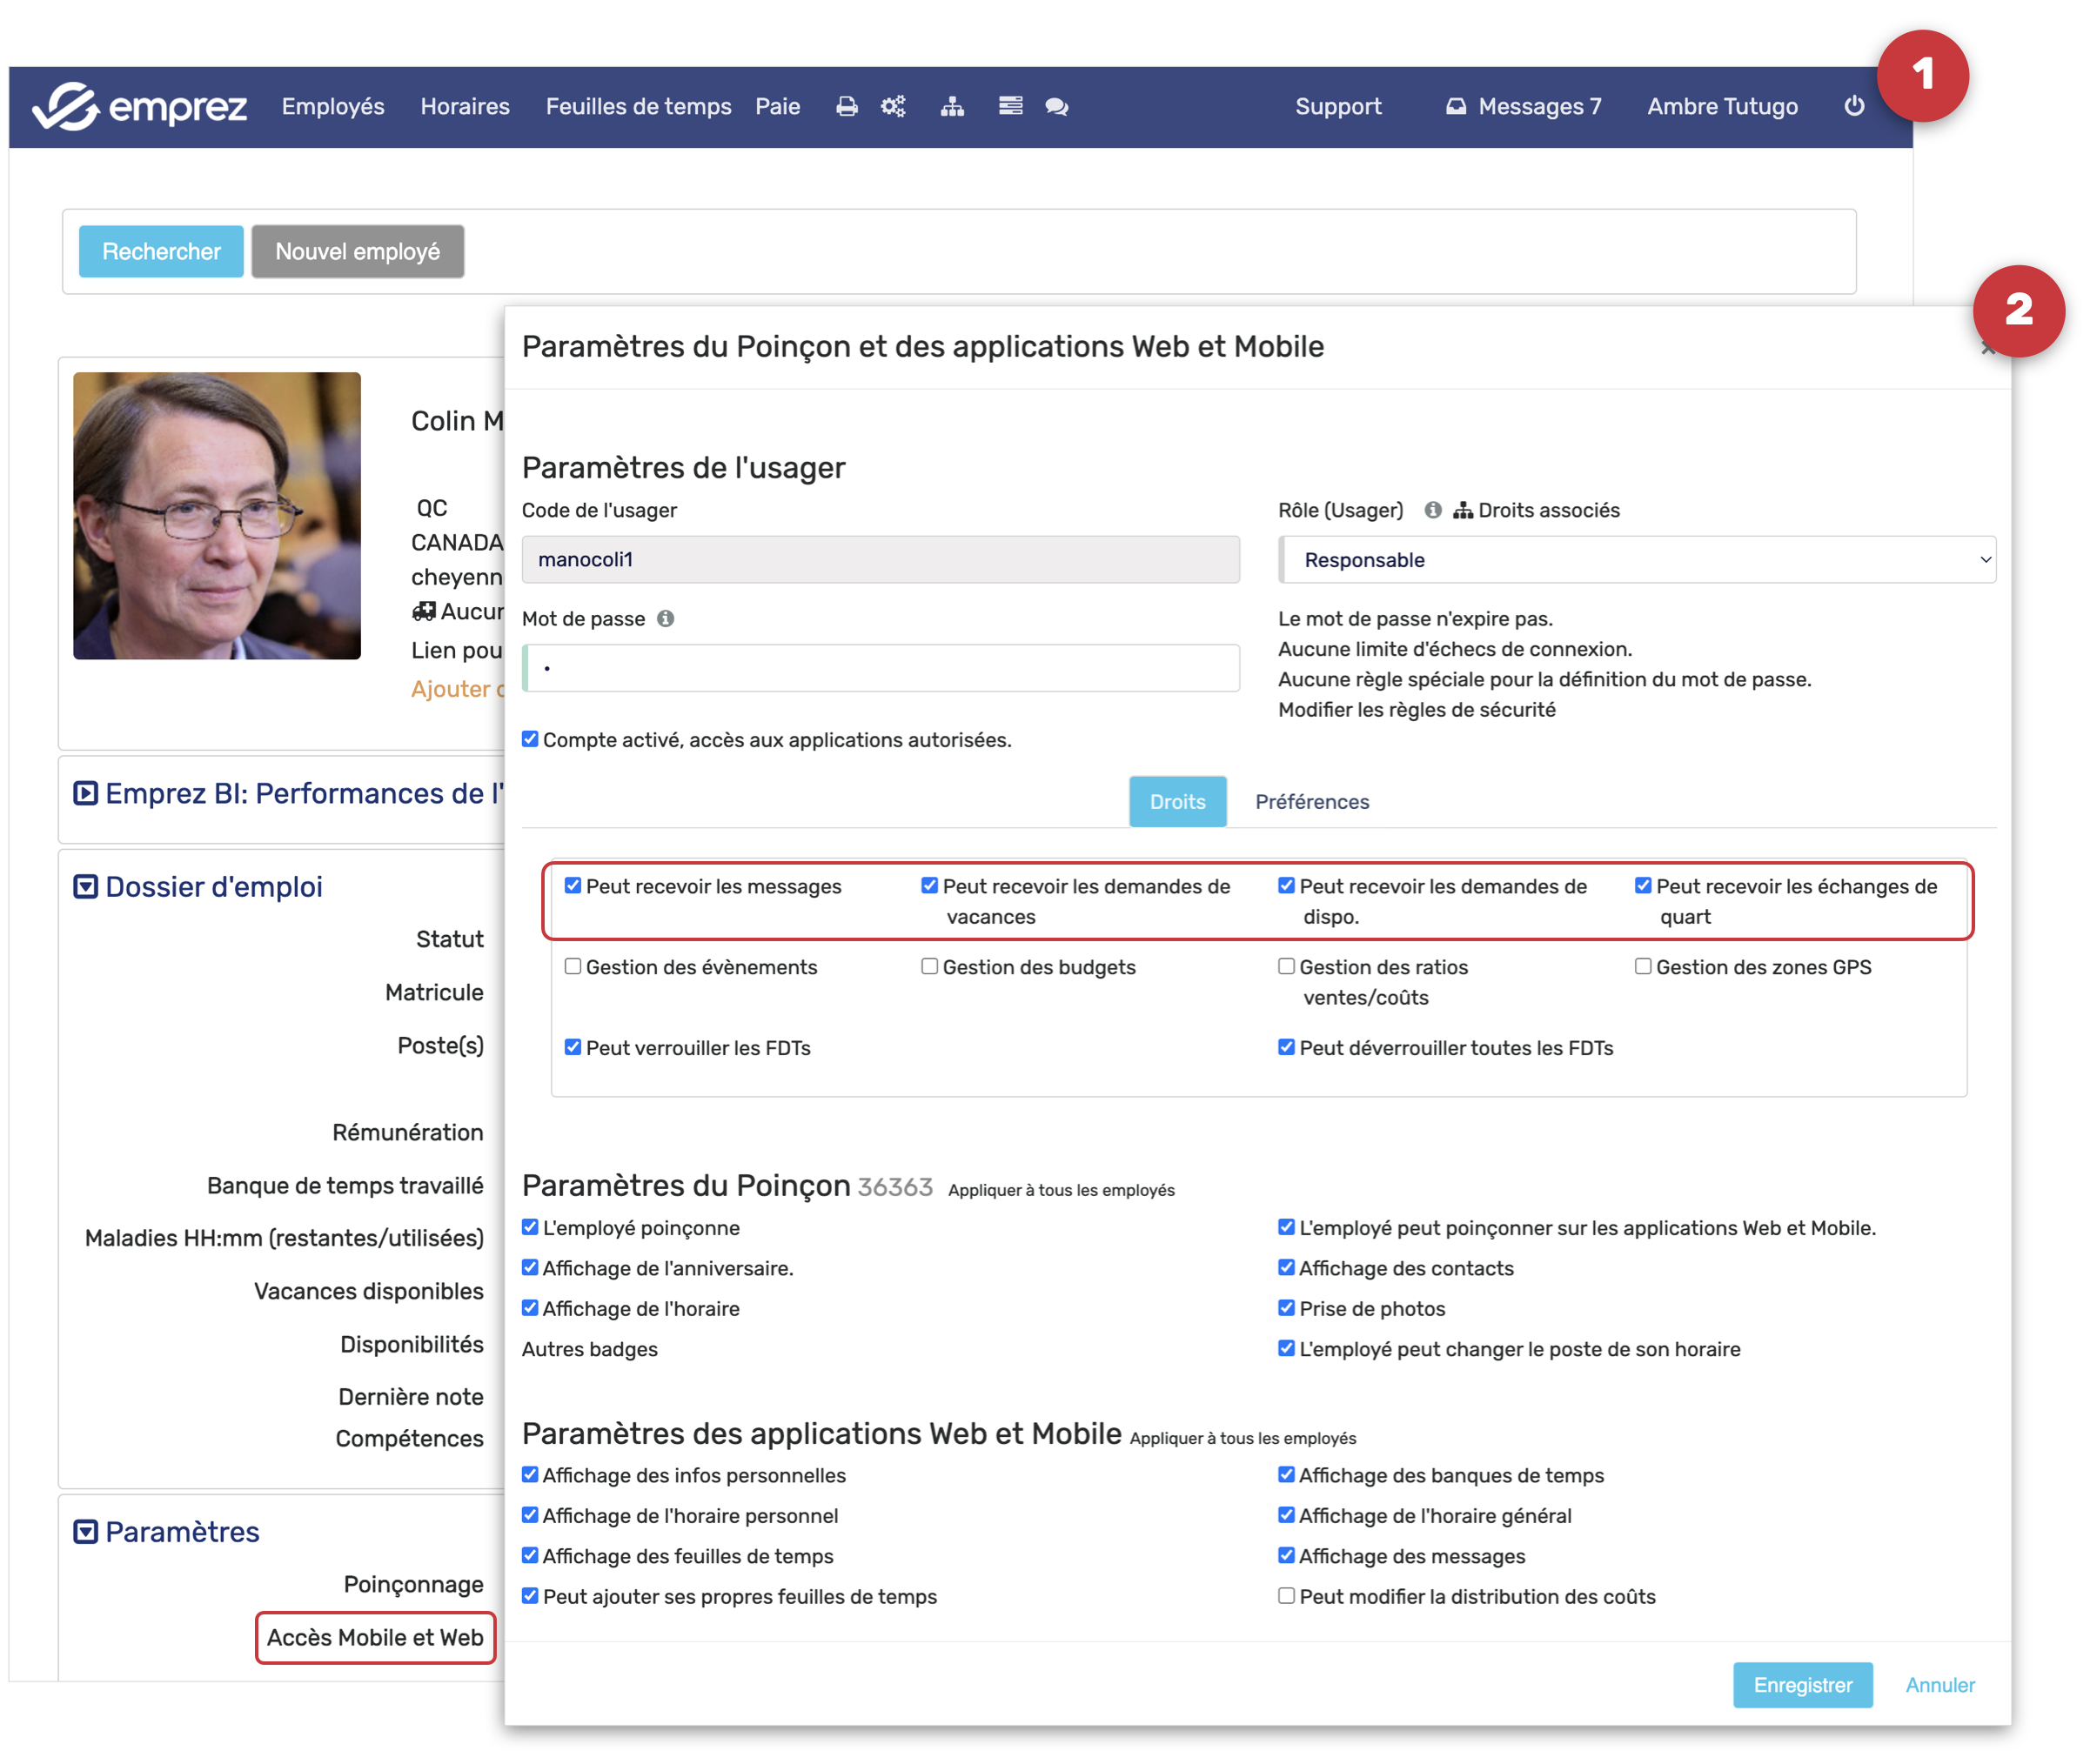Enable Gestion des évènements checkbox
2090x1764 pixels.
coord(573,966)
